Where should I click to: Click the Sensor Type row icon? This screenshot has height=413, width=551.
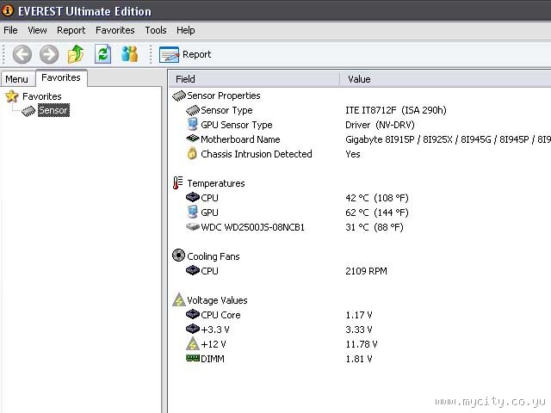(x=193, y=110)
